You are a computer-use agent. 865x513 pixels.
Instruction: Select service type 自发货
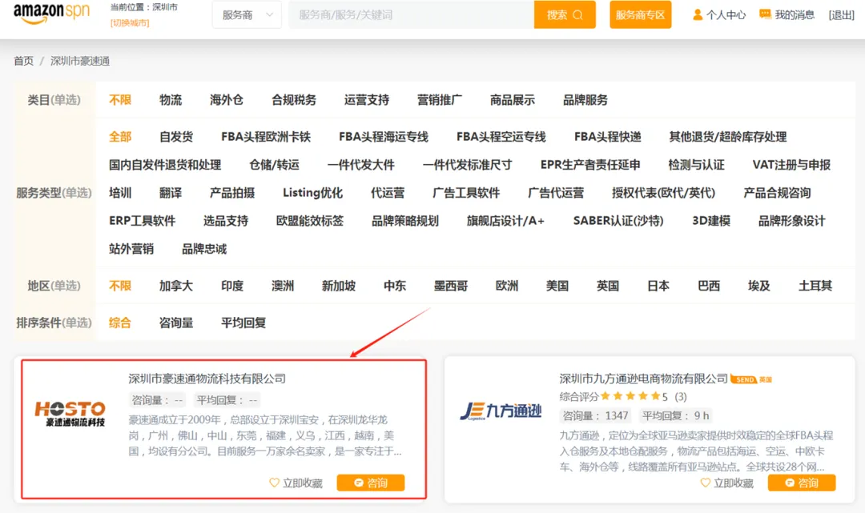176,137
